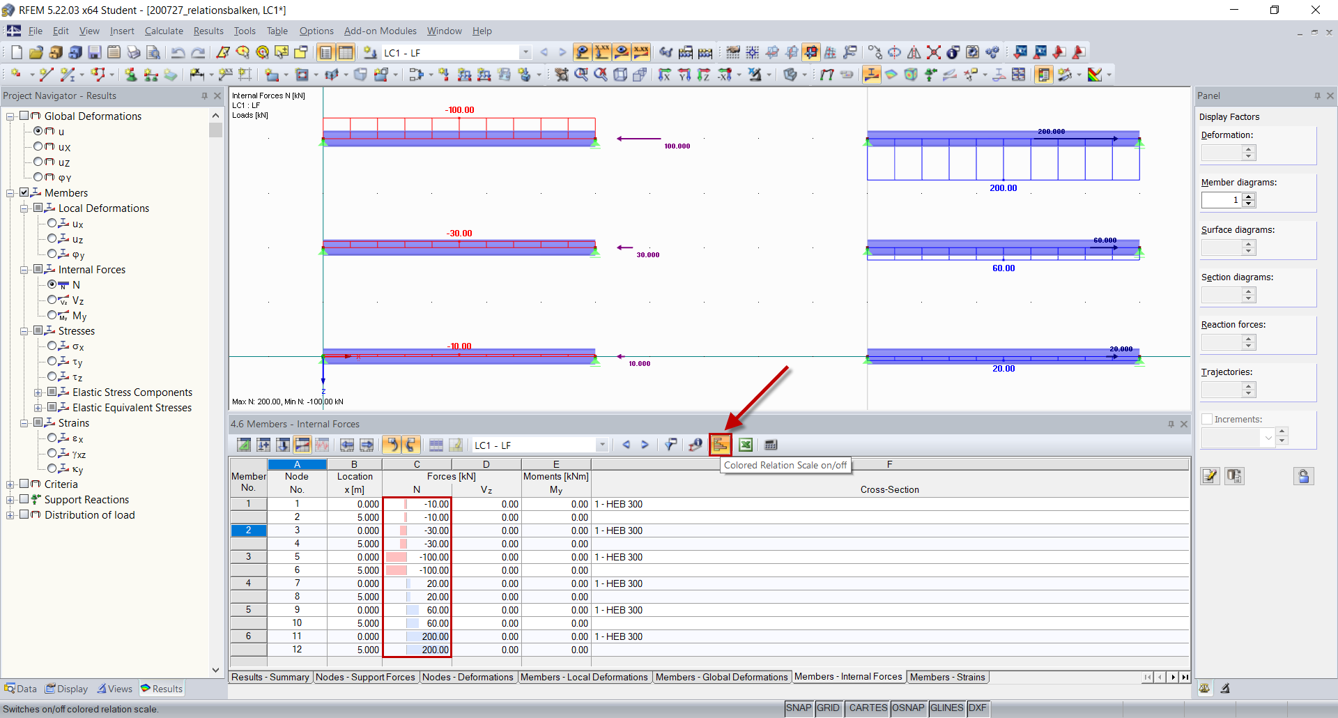Open an existing model file
Viewport: 1338px width, 718px height.
click(x=36, y=52)
